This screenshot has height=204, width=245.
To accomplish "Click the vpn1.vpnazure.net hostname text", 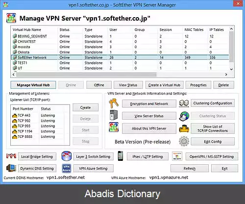I will click(x=169, y=178).
